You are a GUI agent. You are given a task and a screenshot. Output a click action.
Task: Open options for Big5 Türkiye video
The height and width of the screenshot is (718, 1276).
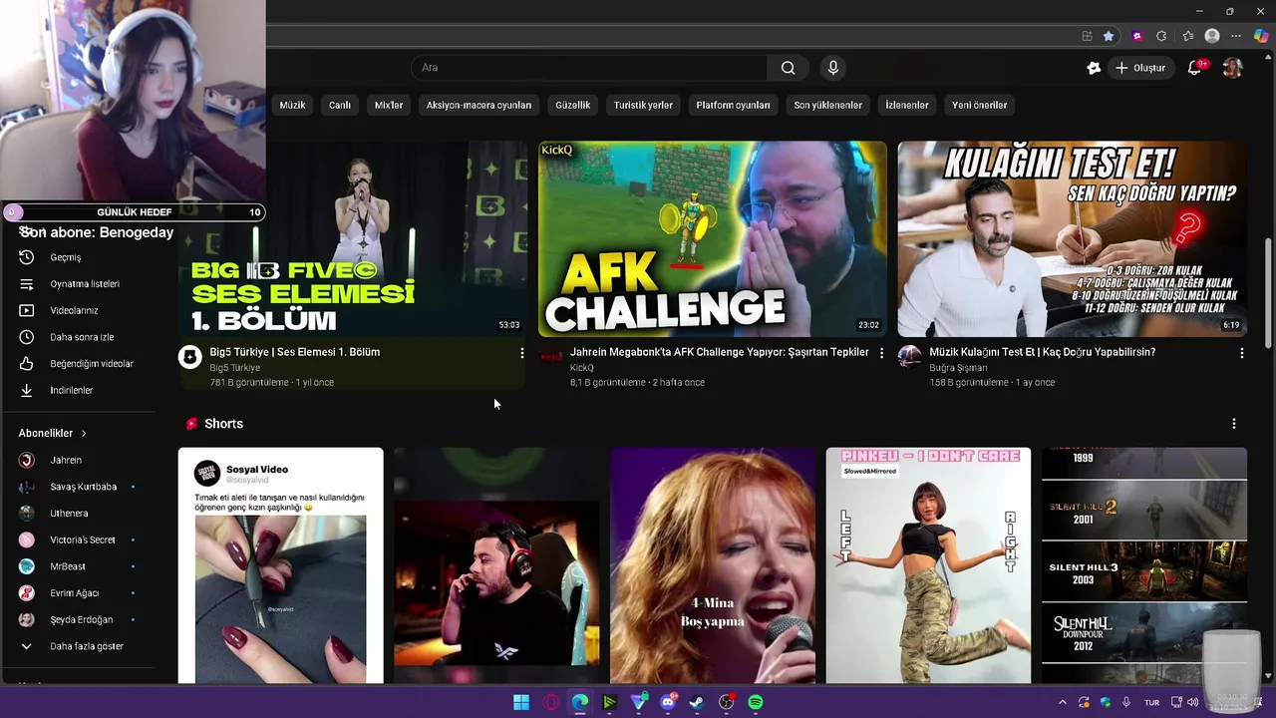(521, 353)
